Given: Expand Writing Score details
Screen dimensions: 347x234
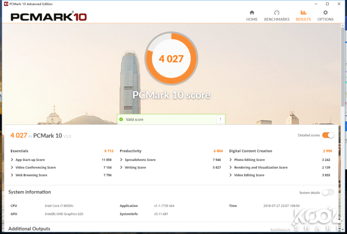Looking at the screenshot, I should pyautogui.click(x=121, y=168).
